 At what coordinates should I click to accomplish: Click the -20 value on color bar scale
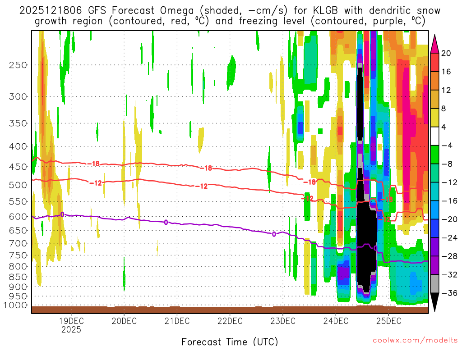449,219
